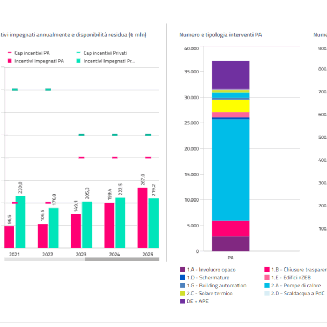Toggle the Cap incentivi PA legend entry
327x327 pixels.
[28, 53]
